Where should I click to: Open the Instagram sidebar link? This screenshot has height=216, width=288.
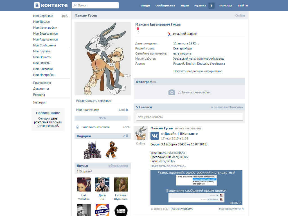(x=40, y=102)
